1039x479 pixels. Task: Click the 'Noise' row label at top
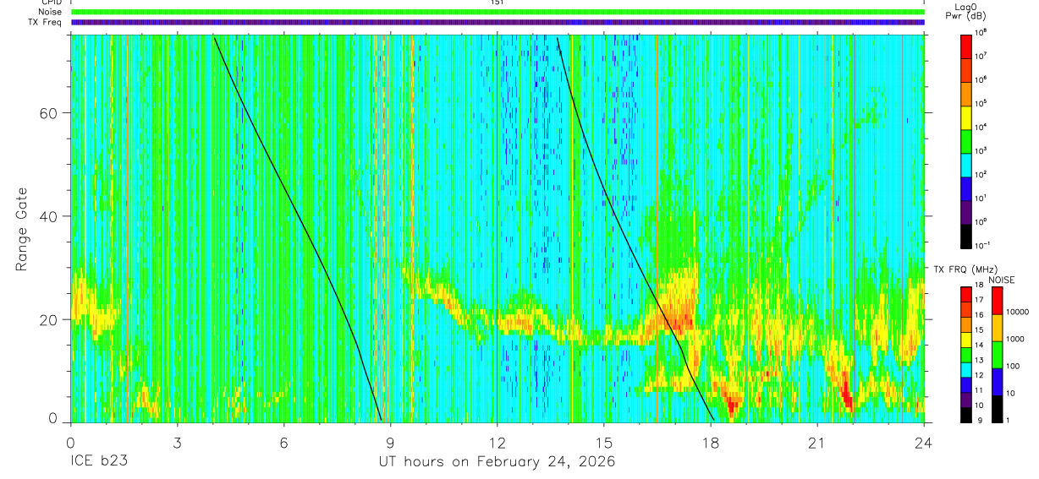[x=51, y=12]
